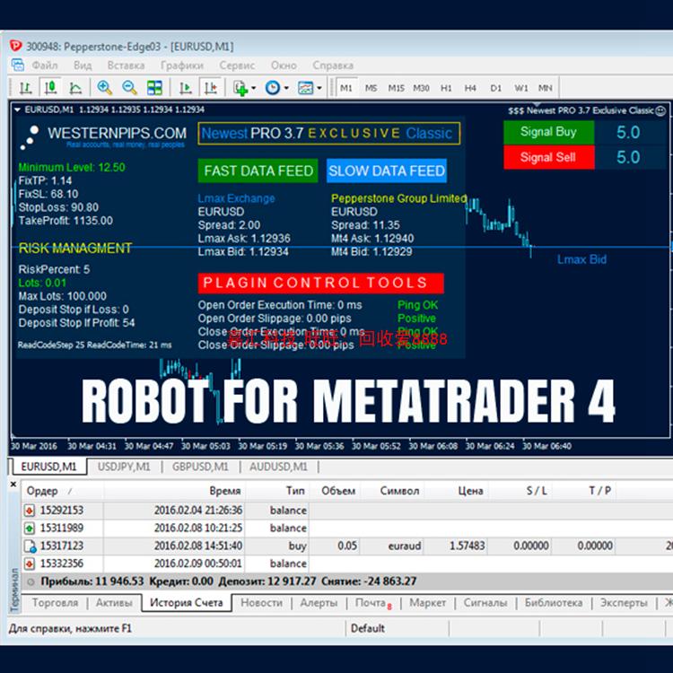Click the tile windows icon
Image resolution: width=673 pixels, height=673 pixels.
coord(154,88)
